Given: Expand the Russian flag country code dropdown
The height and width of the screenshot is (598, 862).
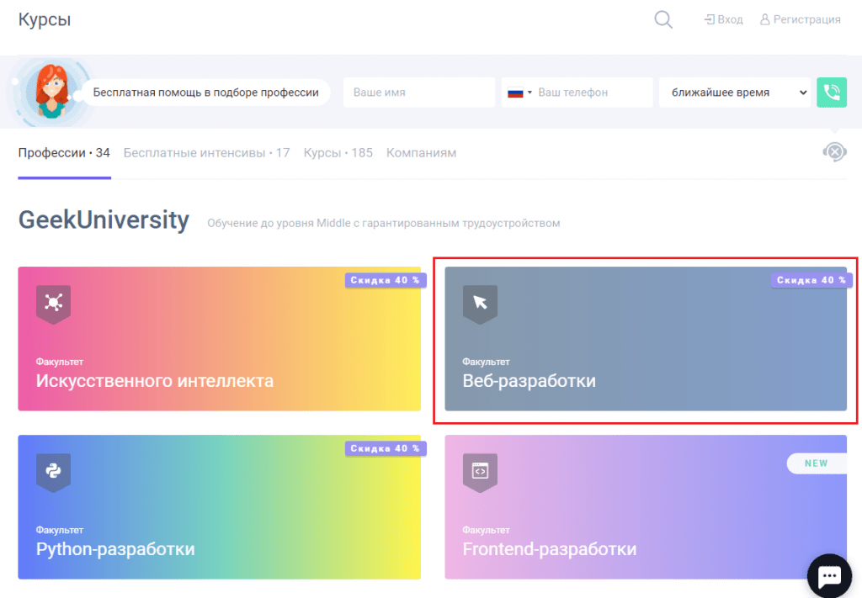Looking at the screenshot, I should point(520,93).
